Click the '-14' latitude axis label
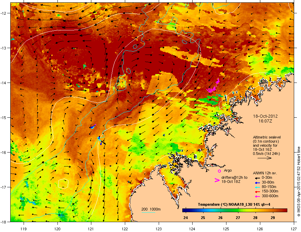Screen dimensions: 301x232 click(x=3, y=83)
